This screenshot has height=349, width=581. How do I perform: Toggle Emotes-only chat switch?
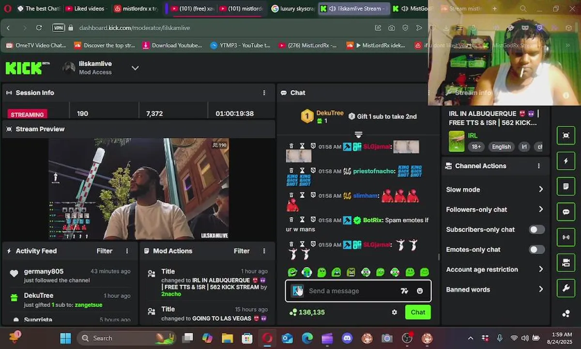pyautogui.click(x=536, y=249)
